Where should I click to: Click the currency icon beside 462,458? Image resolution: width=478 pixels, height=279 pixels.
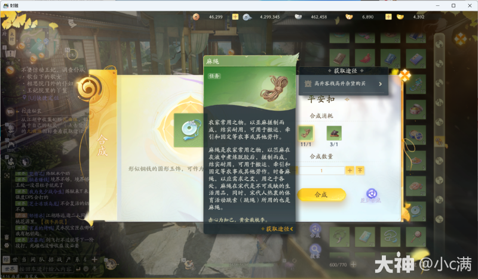coord(298,17)
